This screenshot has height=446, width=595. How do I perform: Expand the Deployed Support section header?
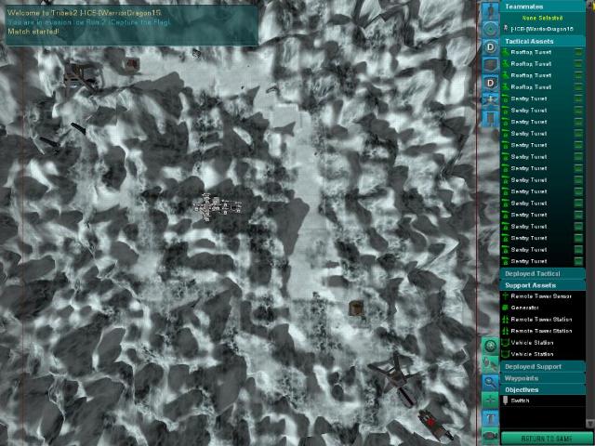(543, 367)
